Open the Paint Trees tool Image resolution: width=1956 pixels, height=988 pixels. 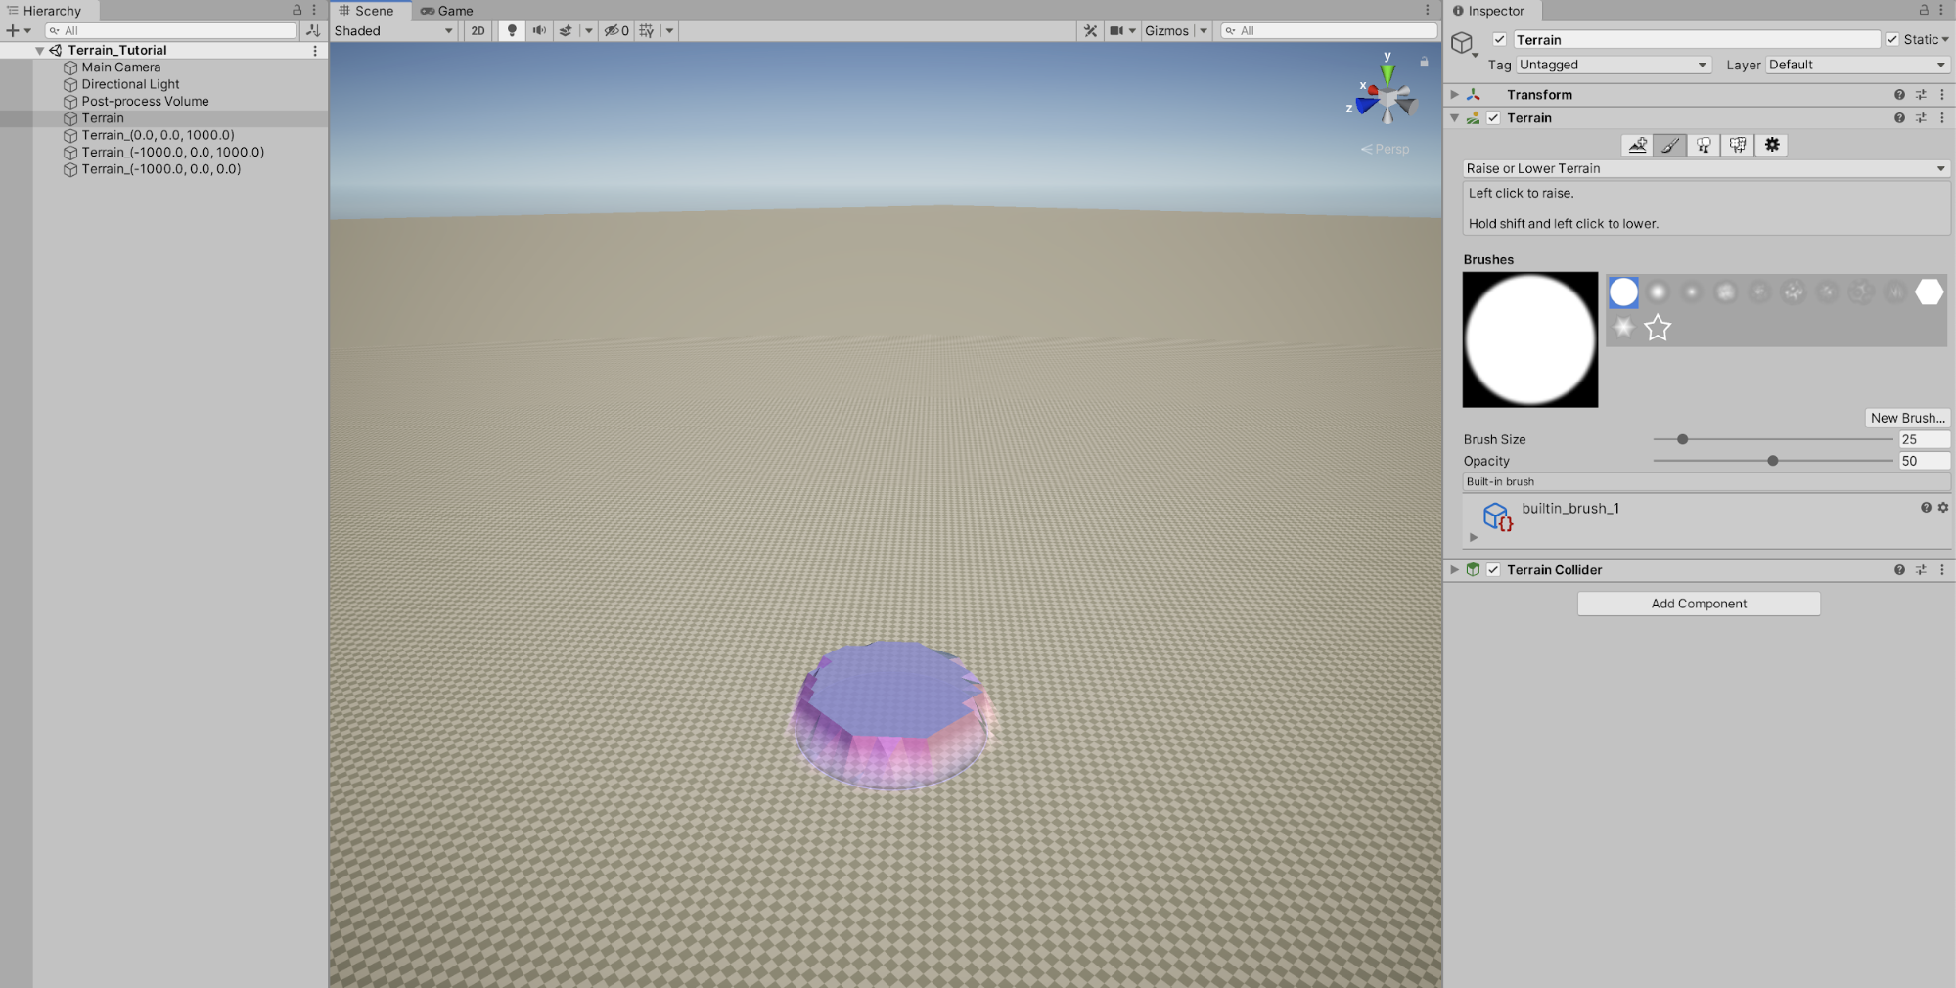tap(1704, 145)
